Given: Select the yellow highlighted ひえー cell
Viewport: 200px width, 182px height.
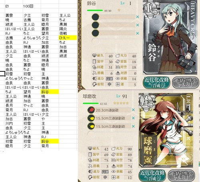Looking at the screenshot, I should [68, 38].
